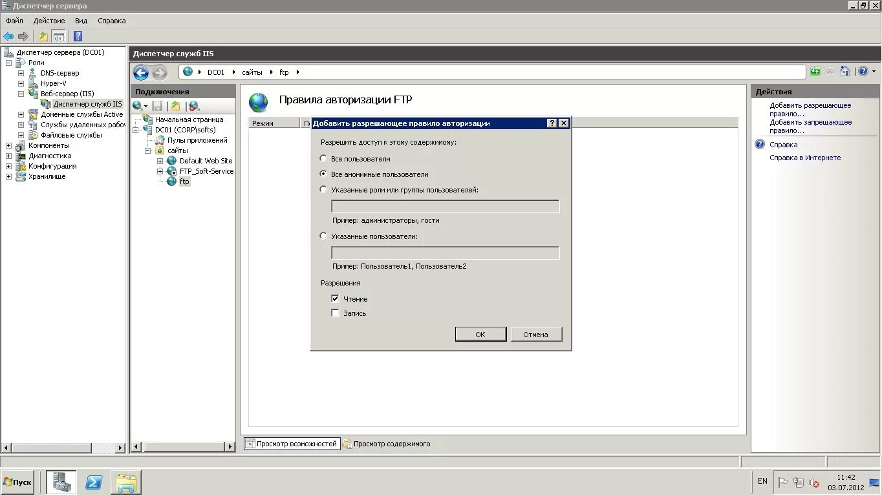Screen dimensions: 882x496
Task: Click the EN language indicator
Action: (x=762, y=481)
